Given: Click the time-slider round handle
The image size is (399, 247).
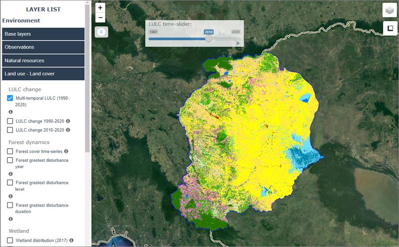Looking at the screenshot, I should pyautogui.click(x=209, y=39).
